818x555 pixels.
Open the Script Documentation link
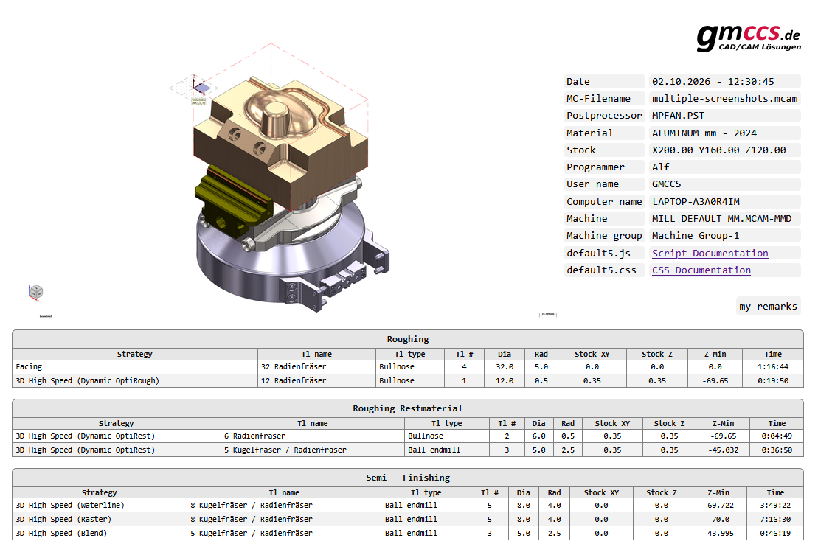(710, 254)
